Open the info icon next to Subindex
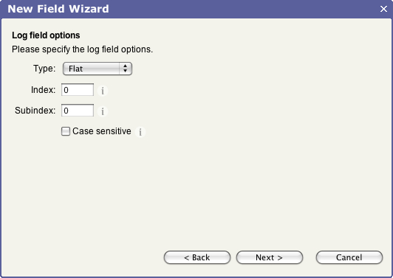Viewport: 393px width, 278px height. click(103, 111)
